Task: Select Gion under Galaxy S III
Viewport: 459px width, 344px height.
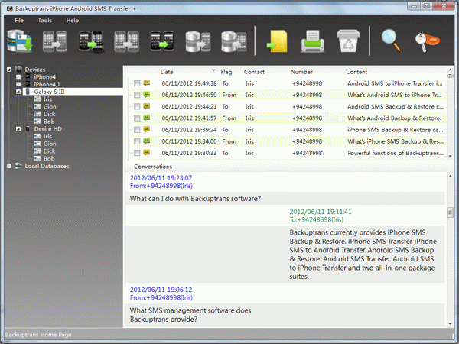Action: 50,106
